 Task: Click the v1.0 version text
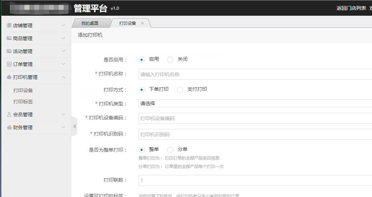[115, 8]
